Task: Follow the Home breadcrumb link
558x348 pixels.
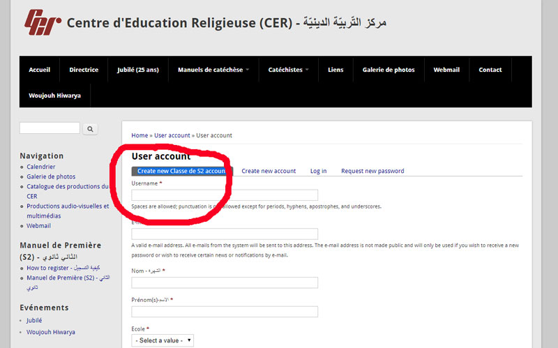Action: (139, 135)
